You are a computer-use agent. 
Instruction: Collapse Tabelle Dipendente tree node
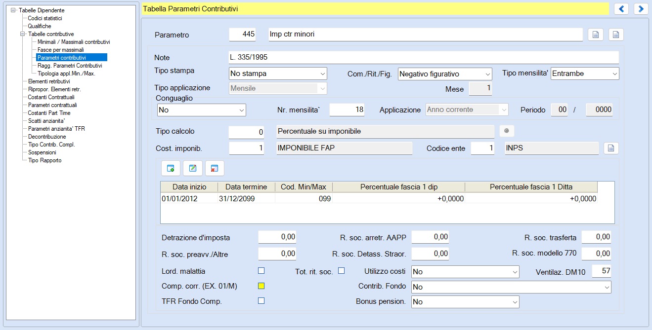click(13, 10)
